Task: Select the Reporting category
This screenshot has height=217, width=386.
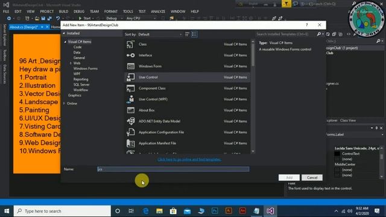Action: pyautogui.click(x=81, y=79)
